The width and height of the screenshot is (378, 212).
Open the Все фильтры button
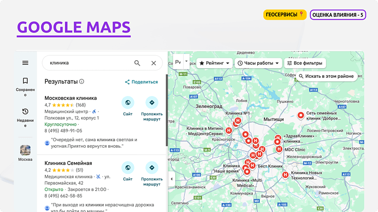(x=305, y=63)
